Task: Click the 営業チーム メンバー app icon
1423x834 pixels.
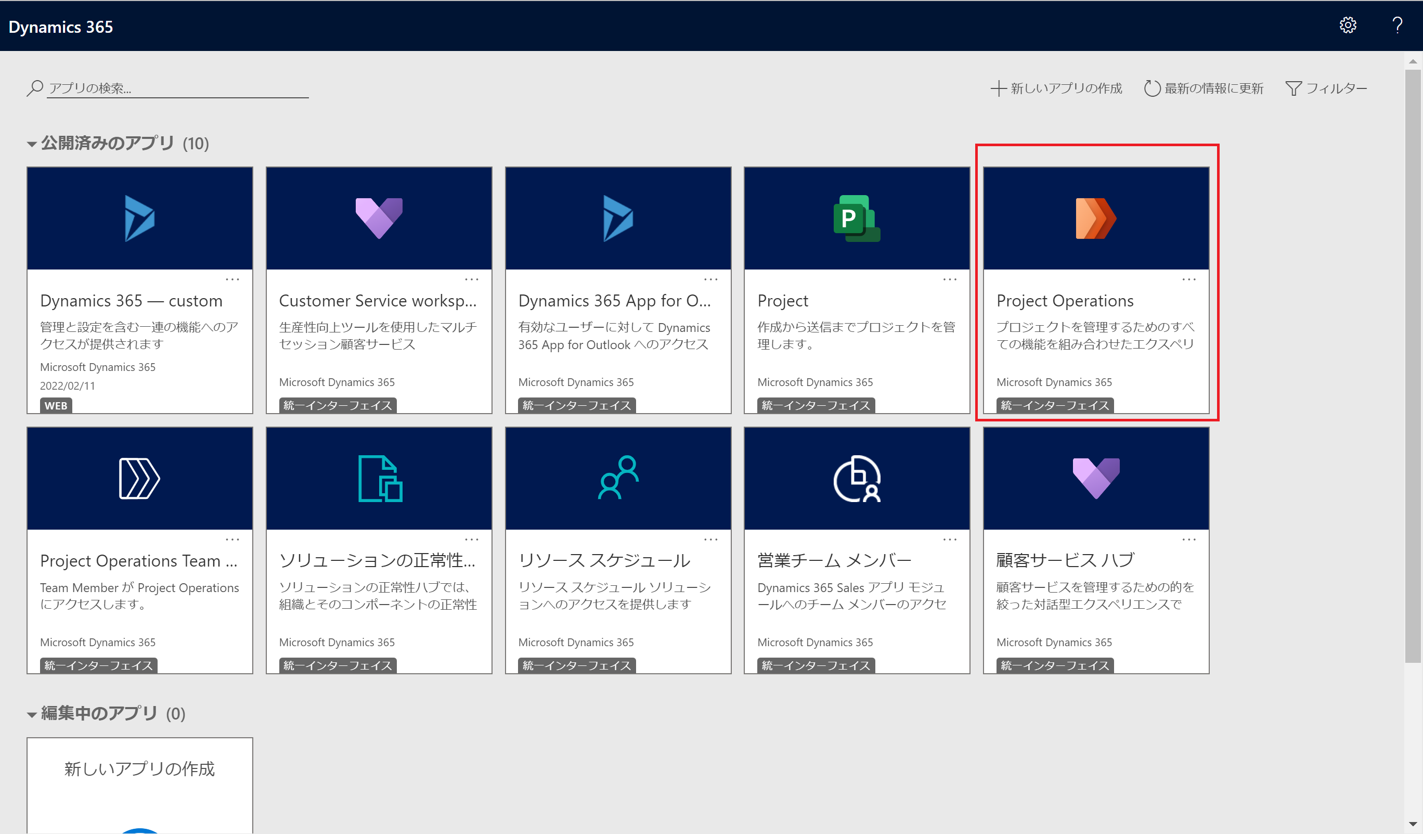Action: coord(857,479)
